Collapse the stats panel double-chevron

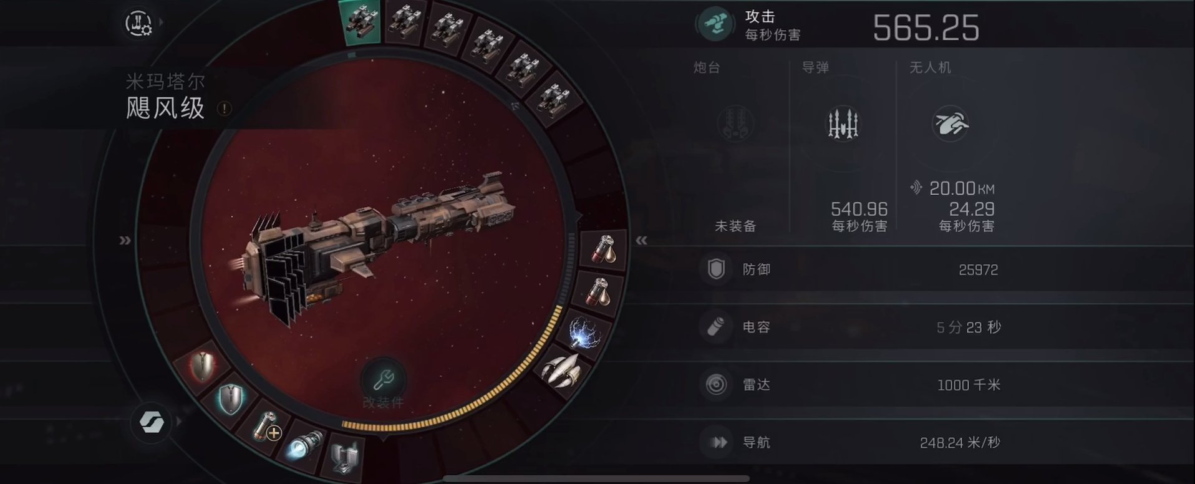tap(641, 240)
